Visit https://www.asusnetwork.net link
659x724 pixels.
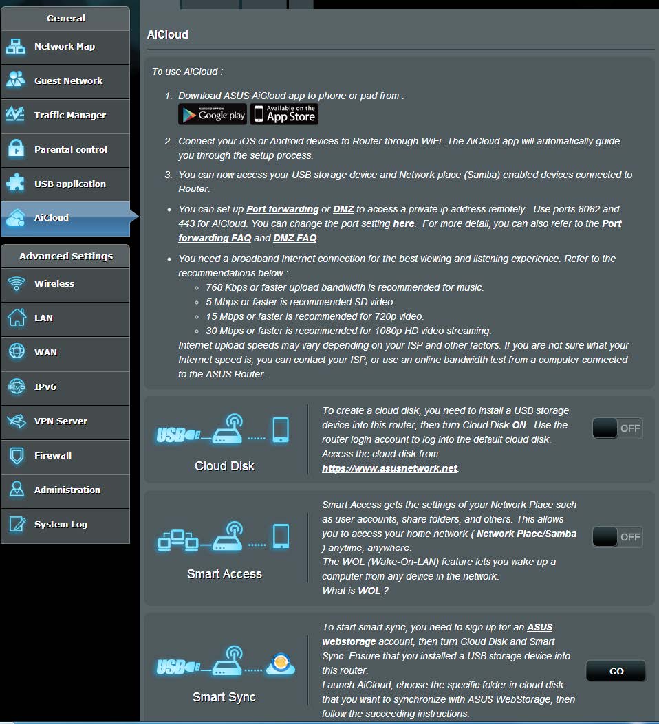point(389,469)
